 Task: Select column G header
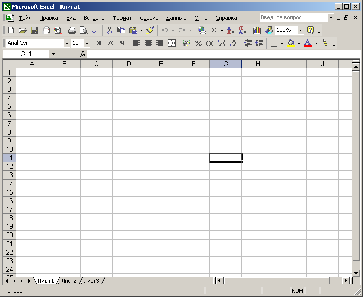(x=225, y=64)
